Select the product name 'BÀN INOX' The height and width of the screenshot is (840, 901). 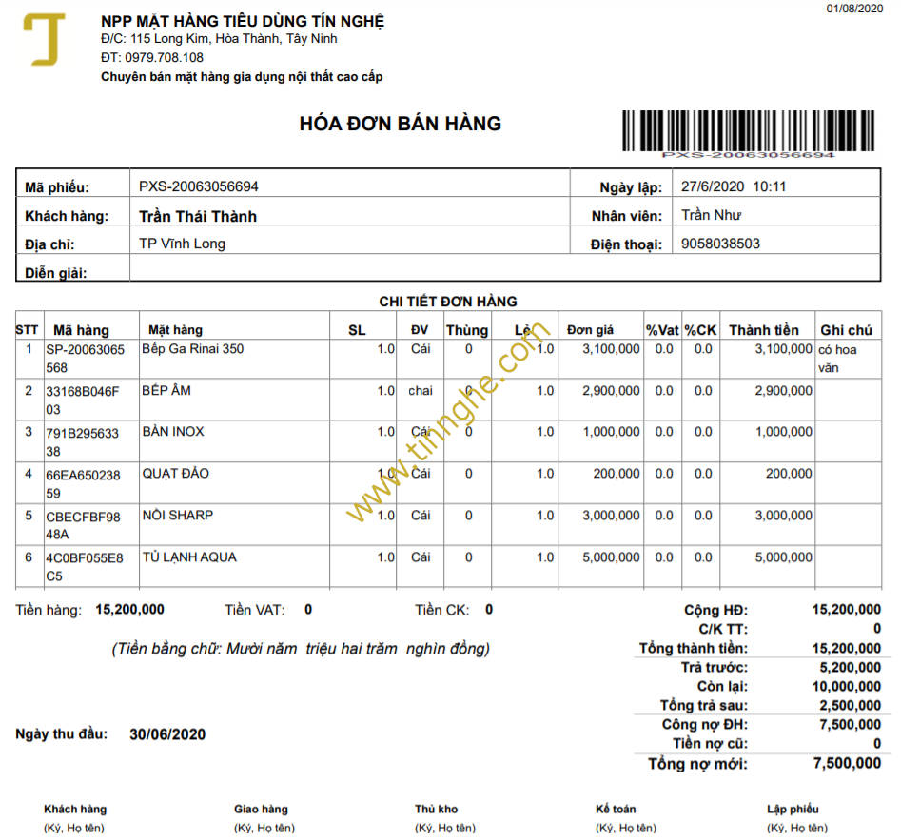pos(173,432)
